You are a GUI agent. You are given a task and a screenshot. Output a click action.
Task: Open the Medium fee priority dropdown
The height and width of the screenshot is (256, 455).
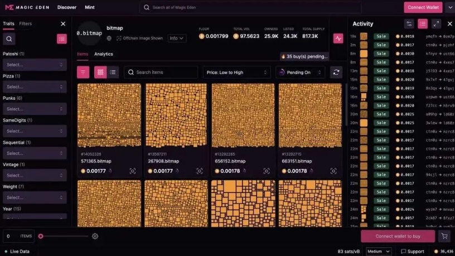[x=379, y=252]
